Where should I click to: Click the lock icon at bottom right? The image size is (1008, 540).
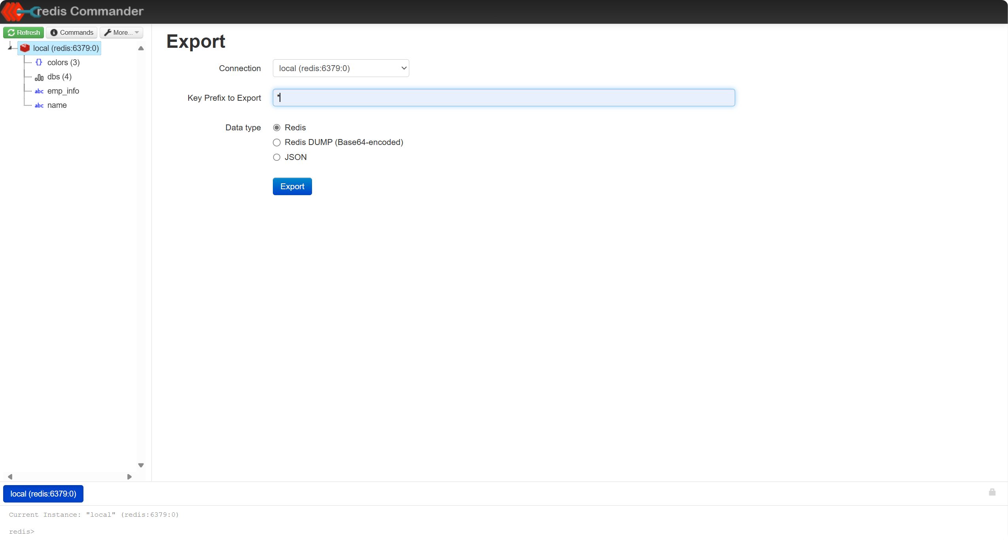(x=992, y=492)
